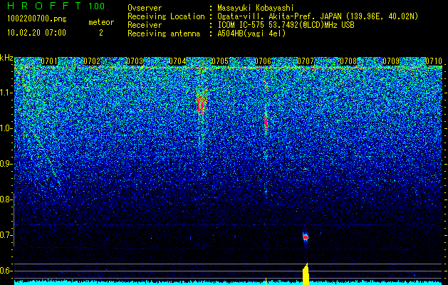Click the observer name Masayuki Kobayashi

point(255,8)
